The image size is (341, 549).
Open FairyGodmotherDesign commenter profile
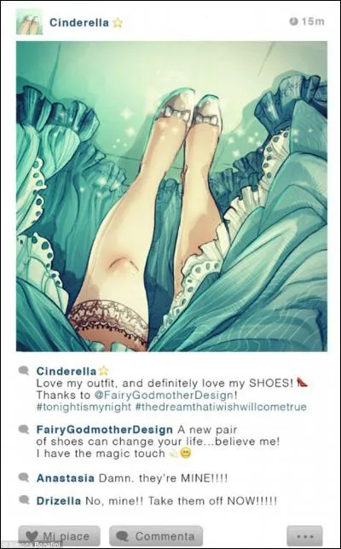coord(104,430)
